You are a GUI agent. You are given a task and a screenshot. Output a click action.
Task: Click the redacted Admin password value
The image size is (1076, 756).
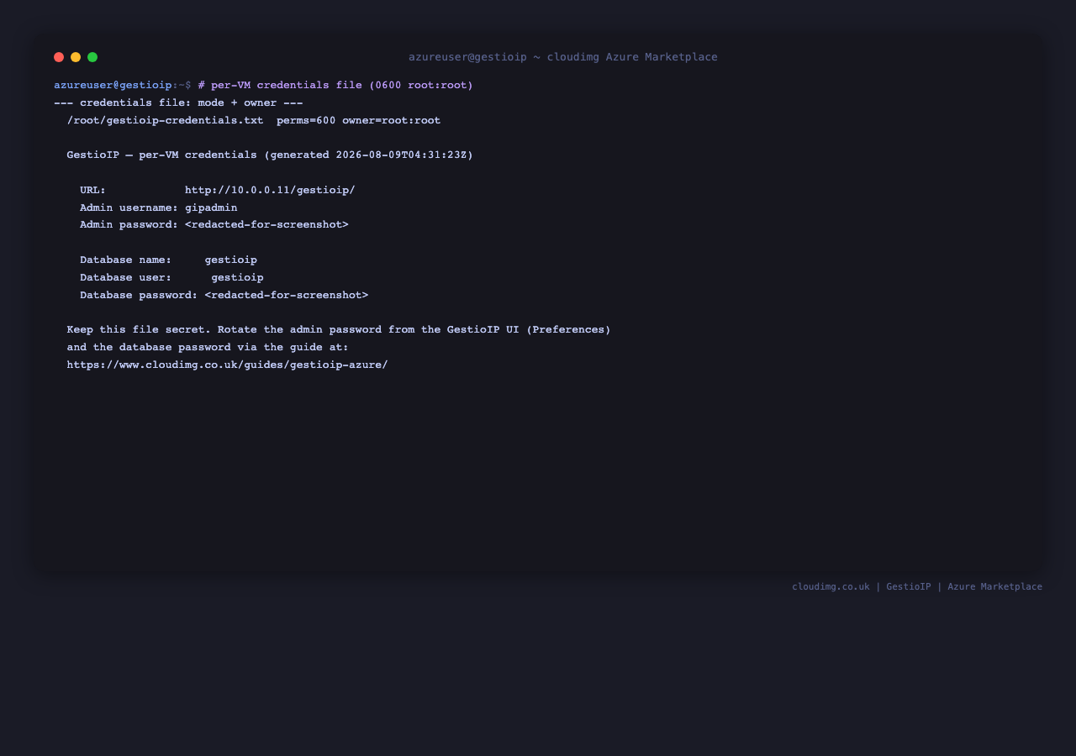click(266, 225)
